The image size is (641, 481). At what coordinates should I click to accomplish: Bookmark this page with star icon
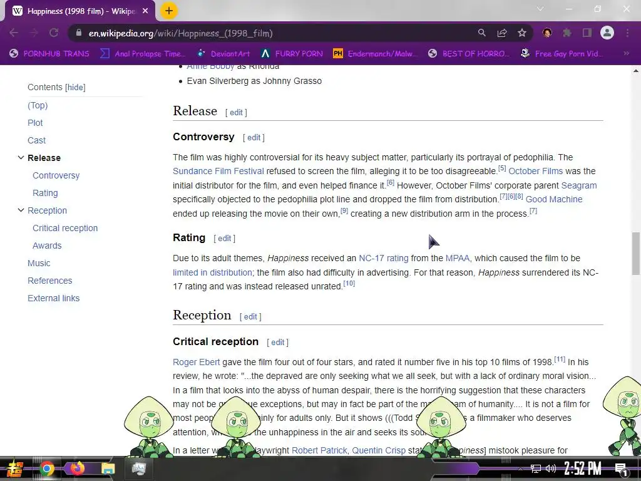tap(522, 33)
